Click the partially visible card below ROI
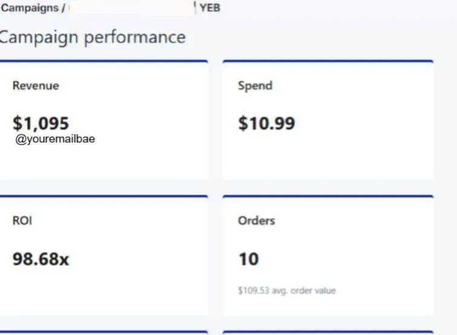 (103, 333)
